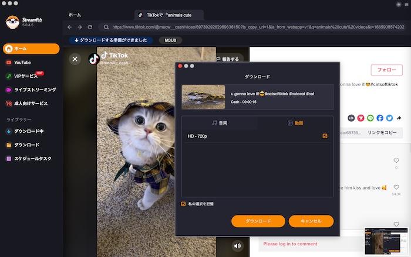Close the TikTok video viewer with X

click(75, 59)
